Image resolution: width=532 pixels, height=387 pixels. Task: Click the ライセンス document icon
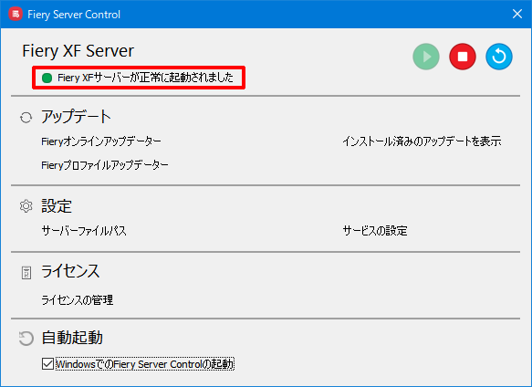coord(26,273)
